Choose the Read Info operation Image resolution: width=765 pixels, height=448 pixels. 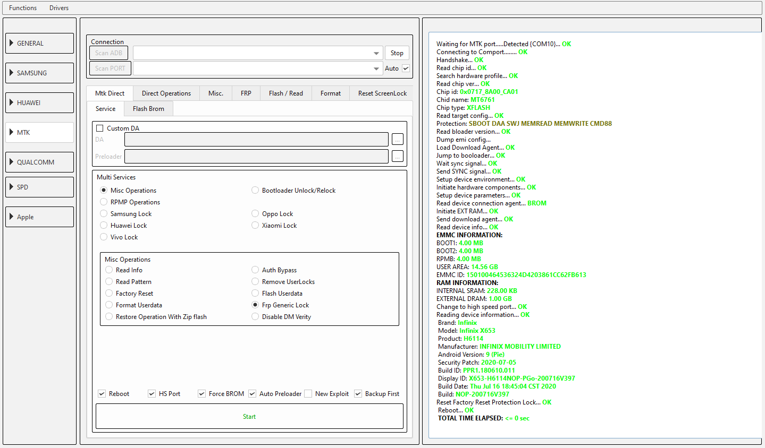109,270
